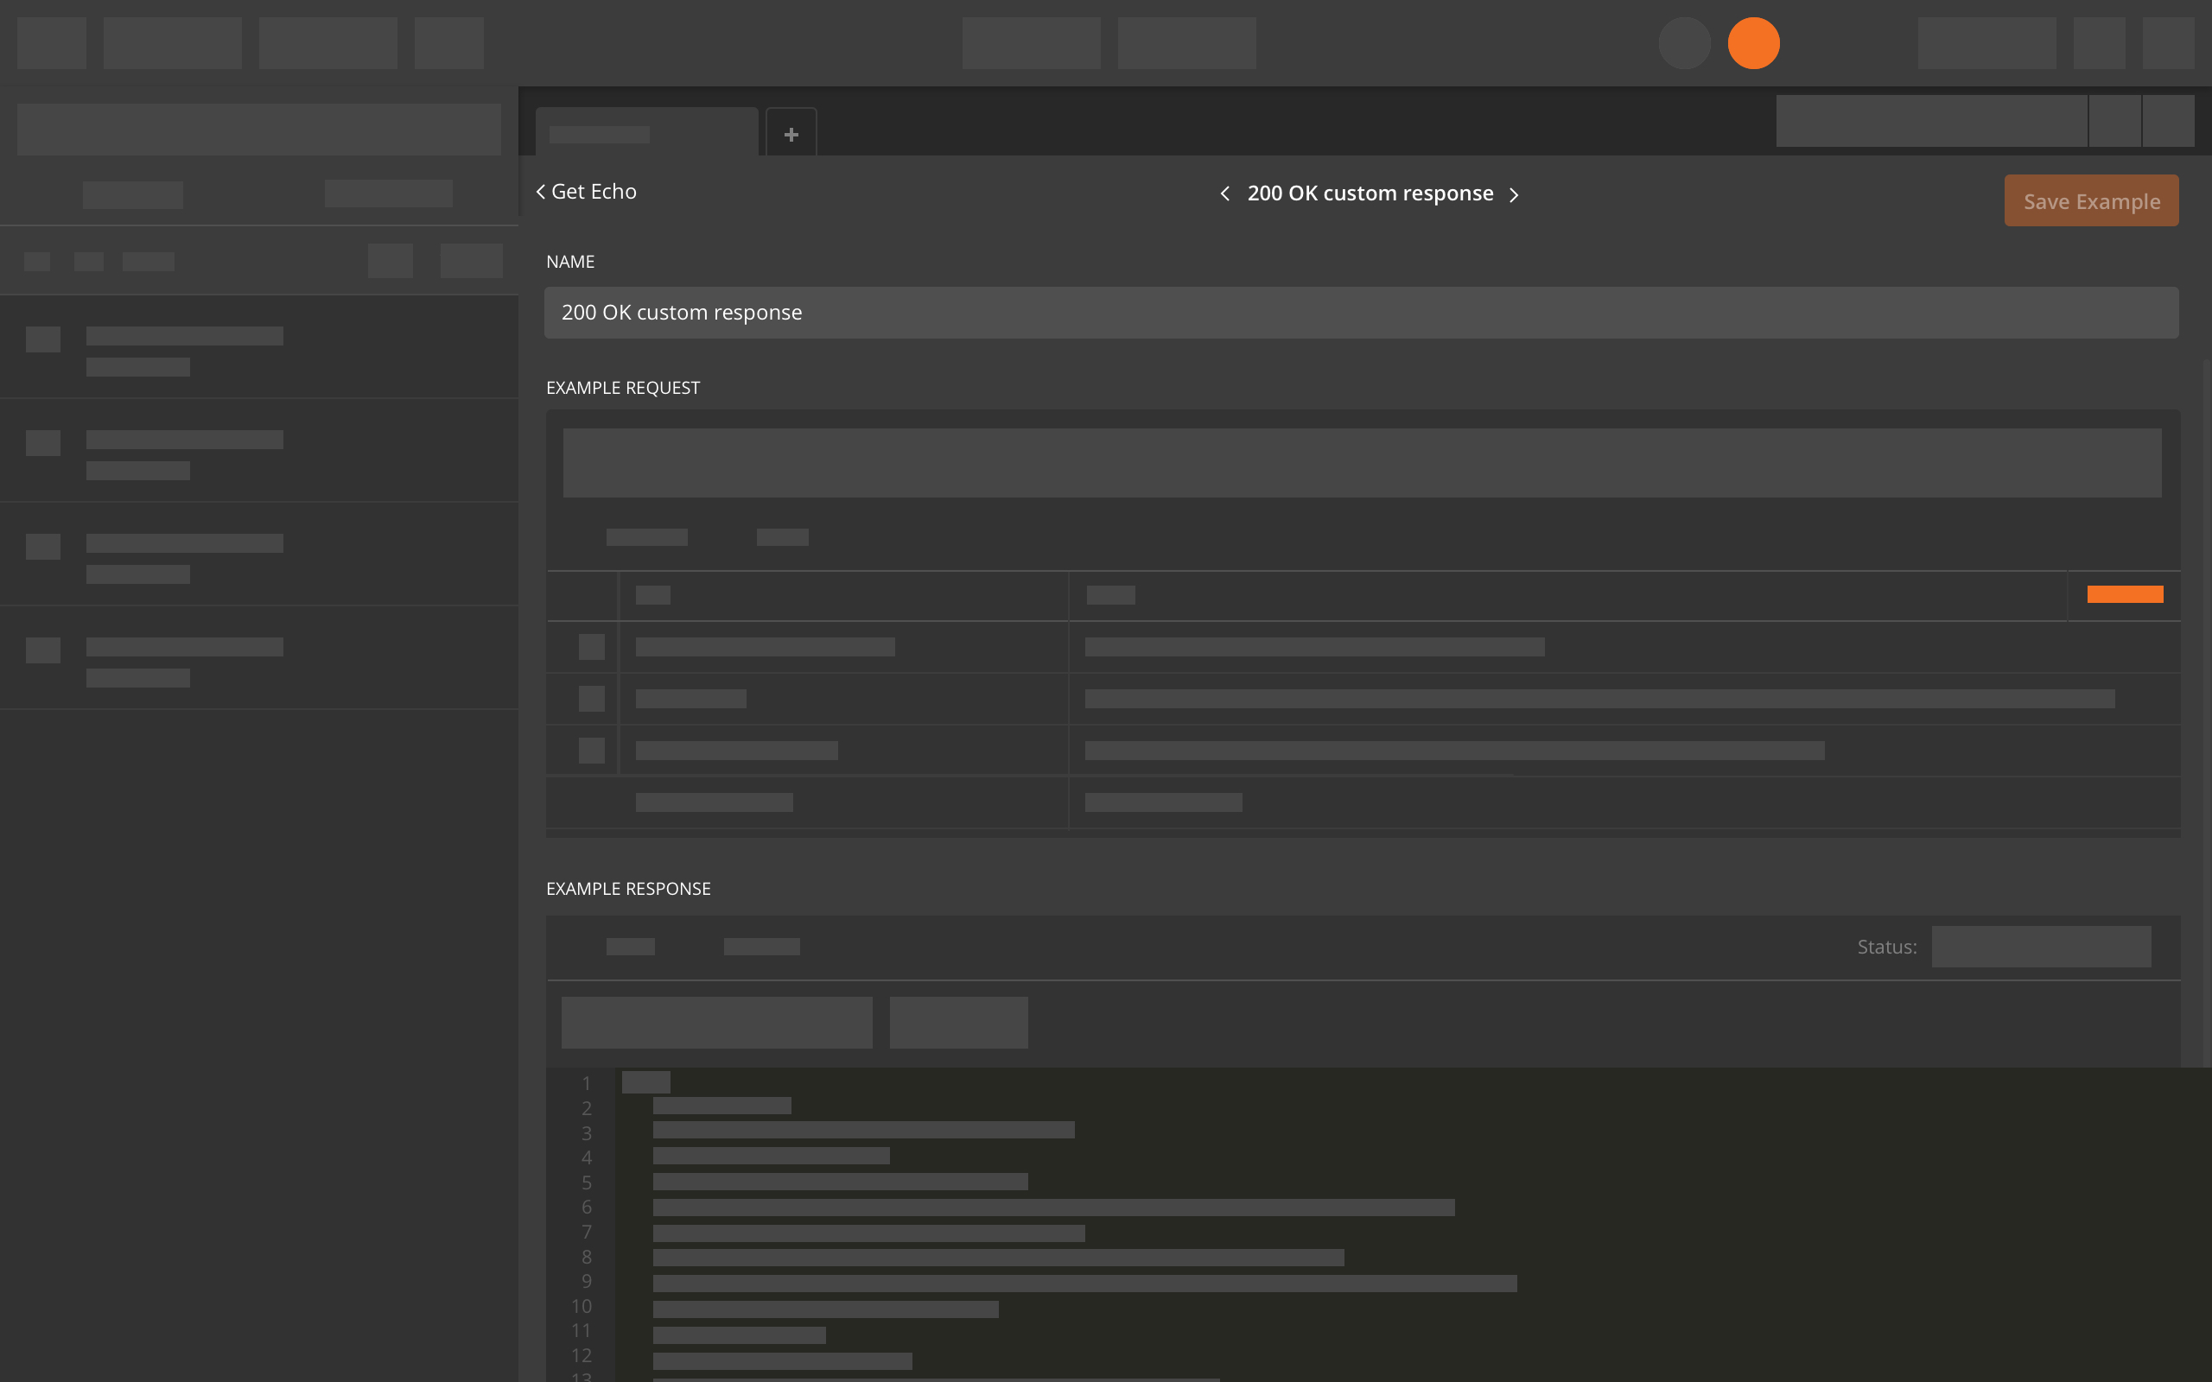The width and height of the screenshot is (2212, 1382).
Task: Select the first item in sidebar list
Action: point(258,347)
